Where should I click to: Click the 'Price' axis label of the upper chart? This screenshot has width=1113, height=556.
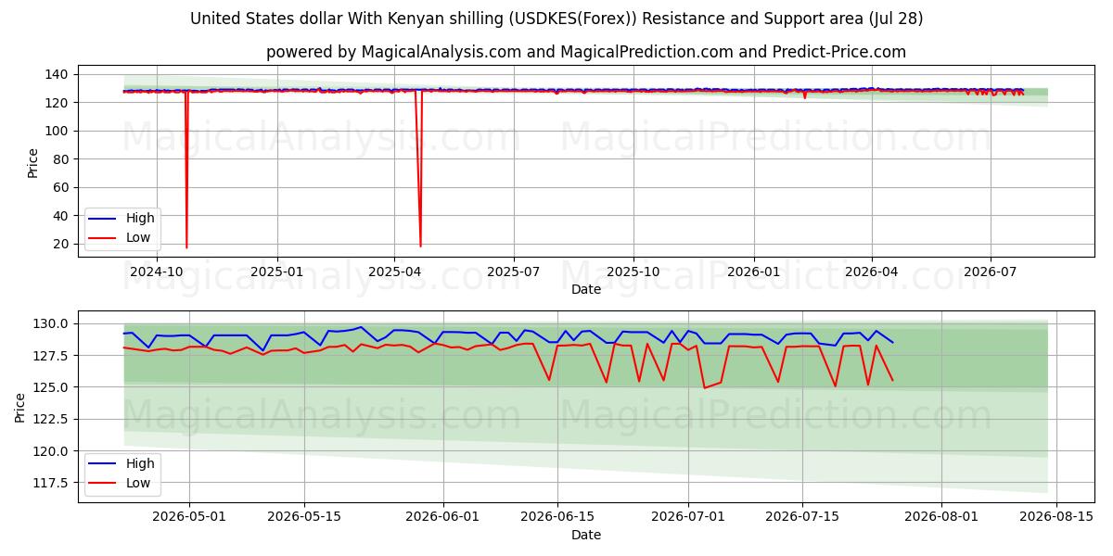click(x=33, y=163)
